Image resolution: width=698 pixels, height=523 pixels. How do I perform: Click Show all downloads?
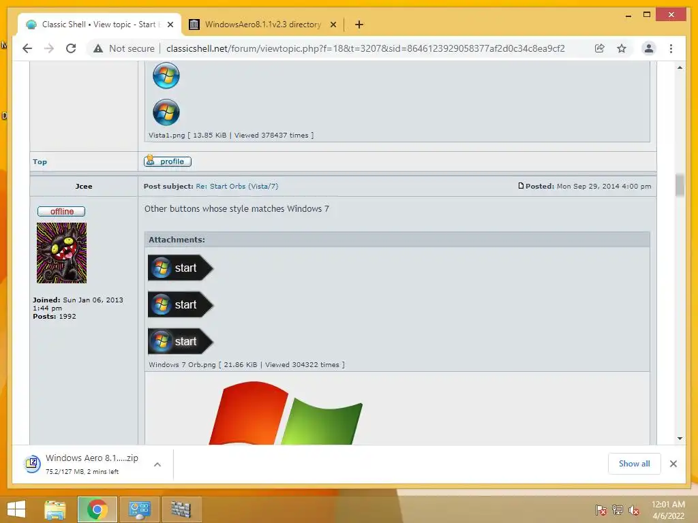tap(634, 464)
